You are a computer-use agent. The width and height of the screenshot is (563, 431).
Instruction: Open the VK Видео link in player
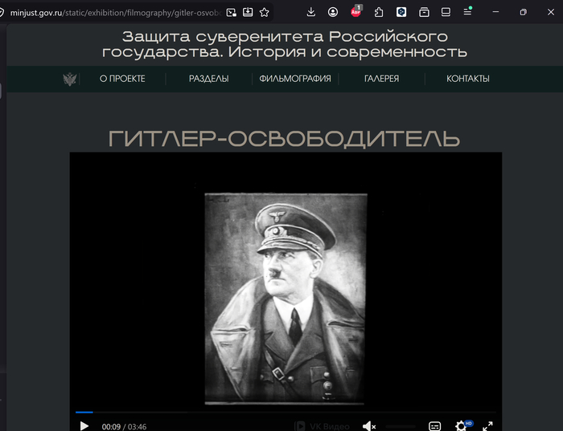322,426
